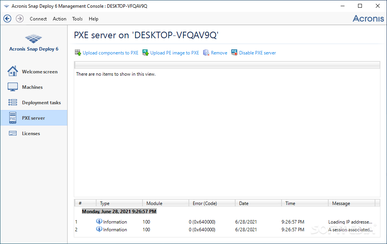
Task: Click the Licenses card icon
Action: click(x=13, y=133)
